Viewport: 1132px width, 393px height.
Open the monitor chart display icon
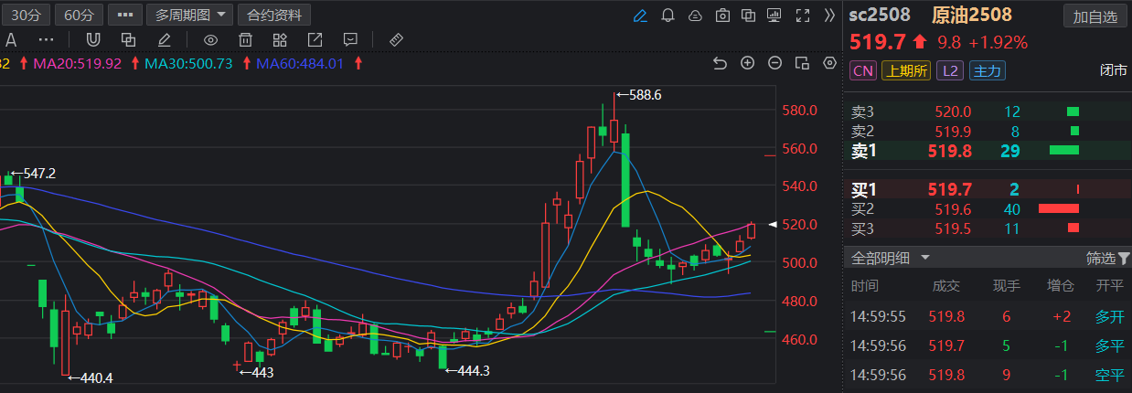[775, 15]
